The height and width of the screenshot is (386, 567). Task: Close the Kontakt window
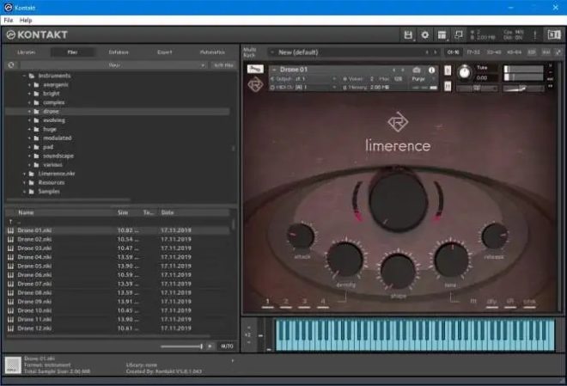[x=556, y=7]
